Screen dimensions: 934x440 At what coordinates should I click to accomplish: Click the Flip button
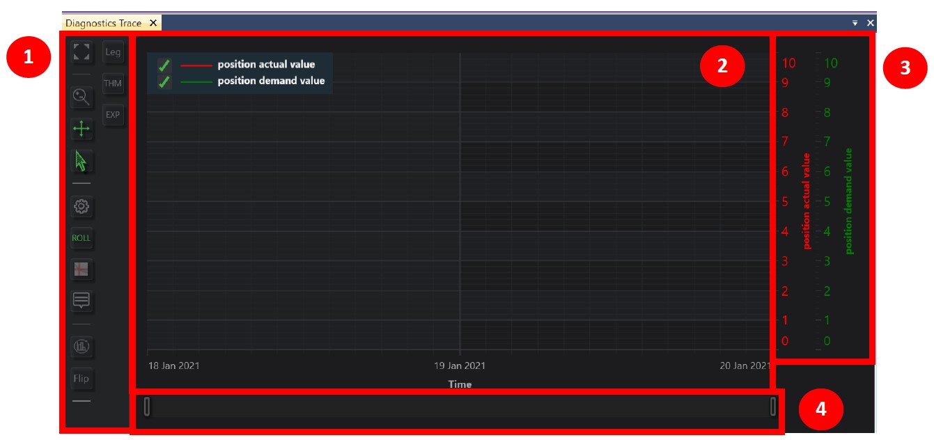coord(81,379)
